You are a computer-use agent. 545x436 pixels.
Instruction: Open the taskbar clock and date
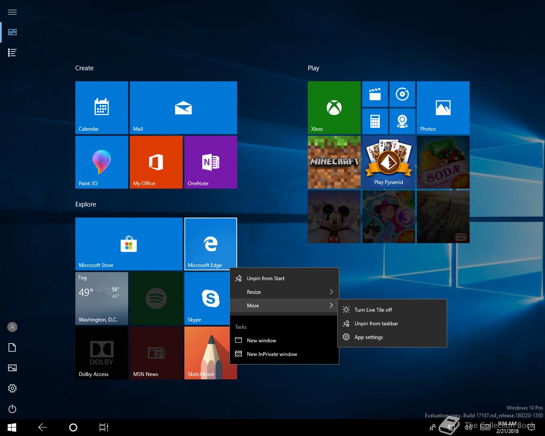[507, 427]
